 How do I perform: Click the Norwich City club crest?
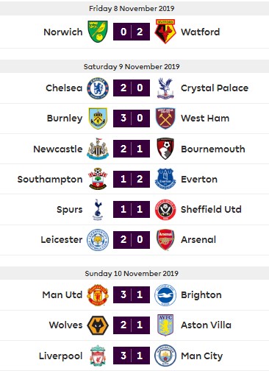click(98, 32)
